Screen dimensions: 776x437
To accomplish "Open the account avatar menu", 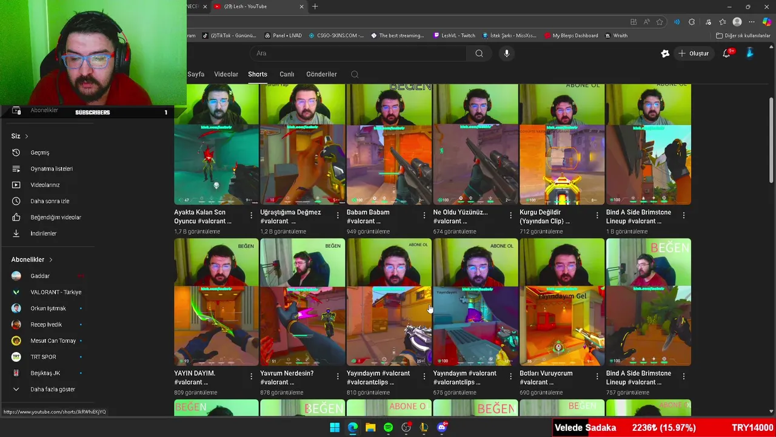I will pos(750,53).
